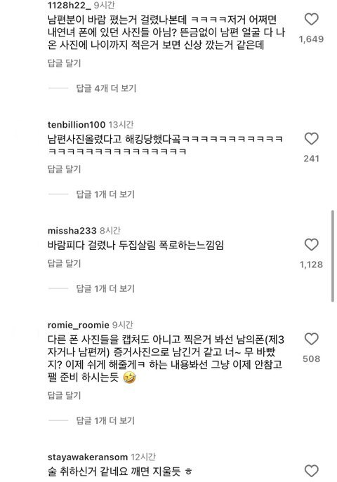Tap heart on missha233's comment
Screen dimensions: 337x482
click(311, 245)
